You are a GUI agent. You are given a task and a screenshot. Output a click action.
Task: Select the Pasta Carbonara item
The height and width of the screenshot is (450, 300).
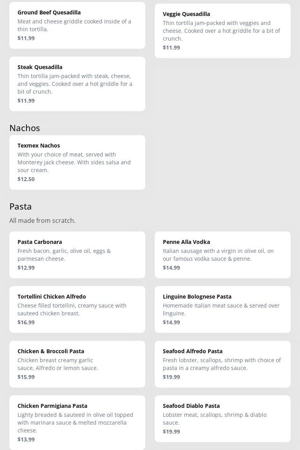point(77,254)
